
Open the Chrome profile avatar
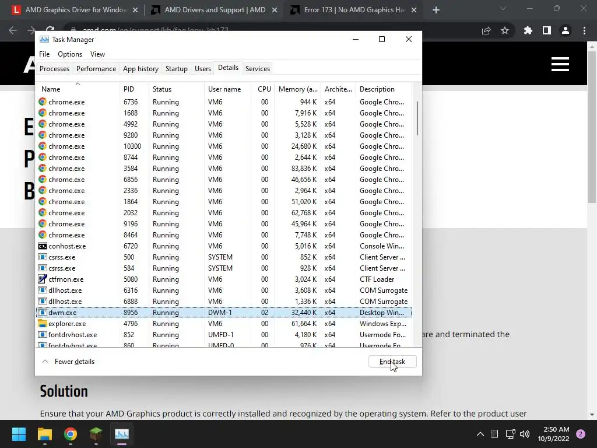(x=565, y=30)
